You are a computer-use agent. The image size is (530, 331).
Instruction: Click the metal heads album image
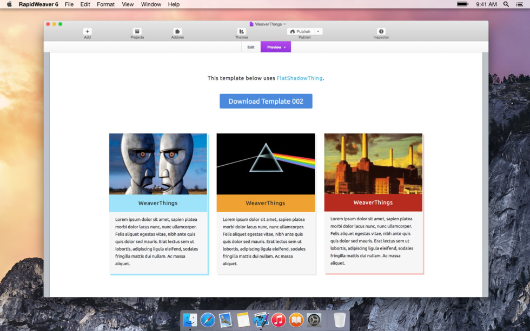[x=158, y=164]
